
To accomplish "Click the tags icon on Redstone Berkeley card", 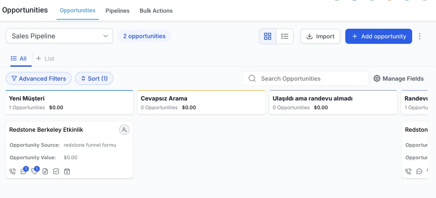I will 35,171.
